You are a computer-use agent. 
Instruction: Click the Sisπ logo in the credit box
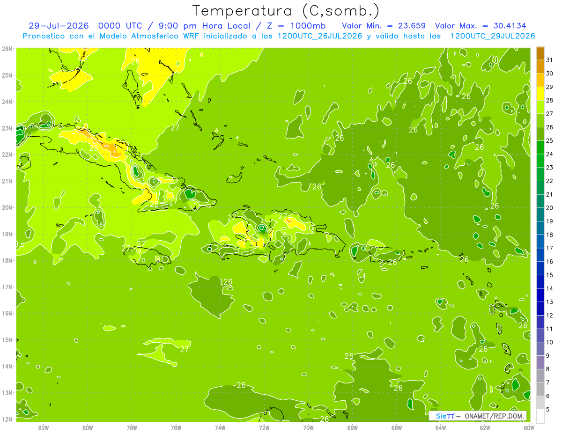tap(445, 416)
